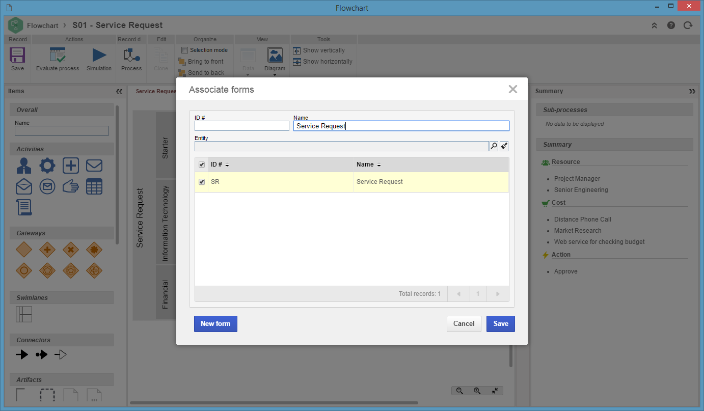Click page number 1 in grid pager
This screenshot has height=411, width=704.
(x=478, y=294)
